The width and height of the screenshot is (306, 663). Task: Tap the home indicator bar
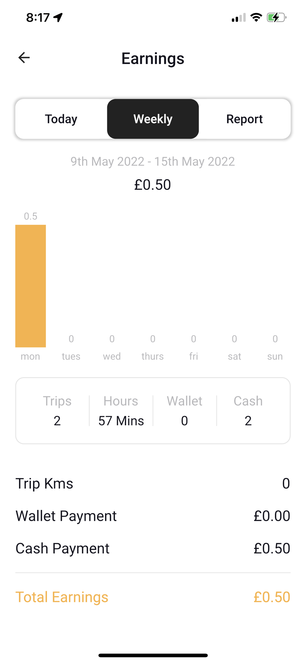[x=153, y=655]
